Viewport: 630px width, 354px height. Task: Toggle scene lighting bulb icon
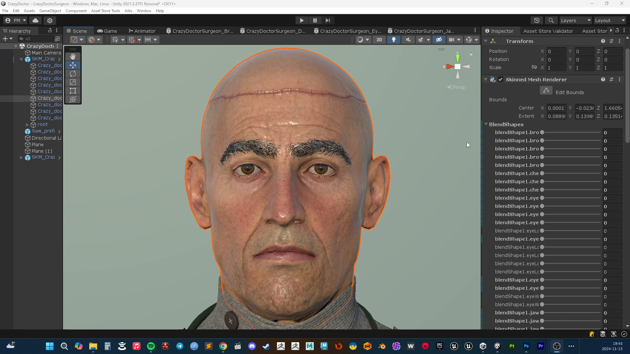(394, 40)
